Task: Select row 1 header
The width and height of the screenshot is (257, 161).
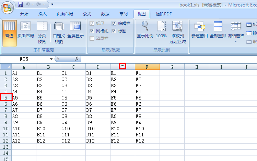Action: (x=6, y=73)
